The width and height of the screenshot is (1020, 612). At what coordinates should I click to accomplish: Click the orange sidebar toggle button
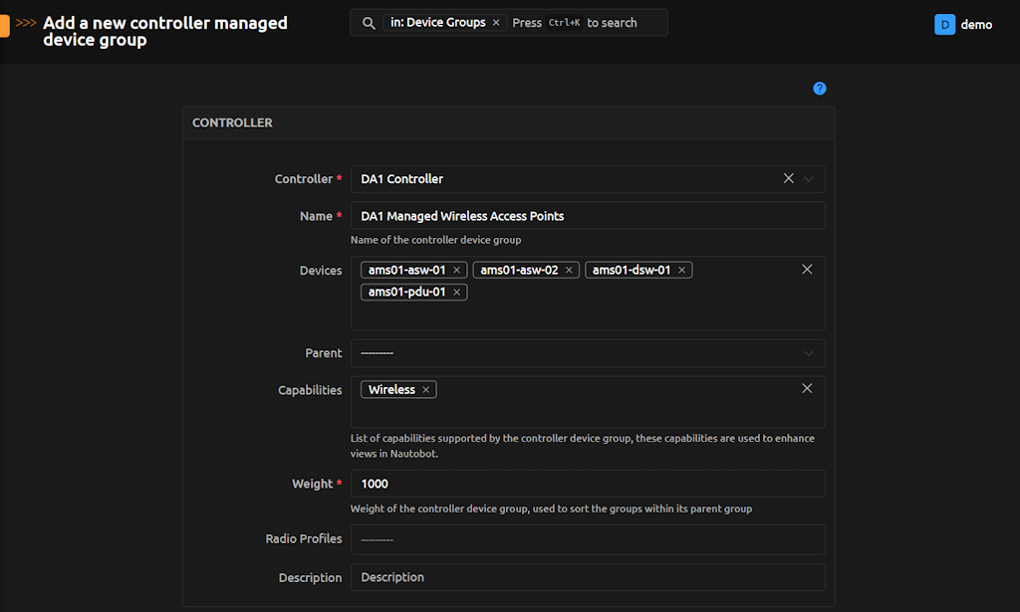click(4, 24)
